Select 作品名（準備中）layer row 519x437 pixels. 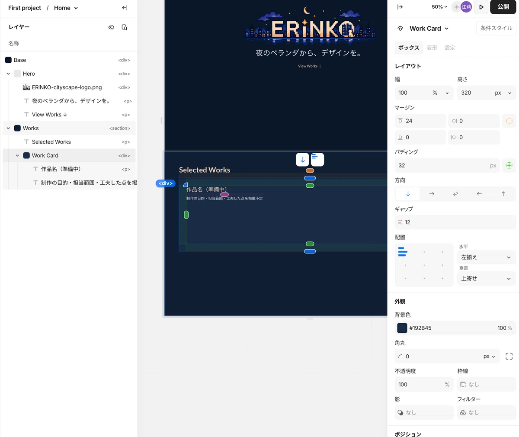69,169
